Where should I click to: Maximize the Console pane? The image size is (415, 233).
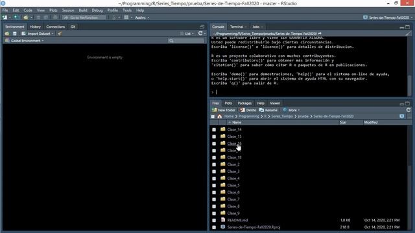point(408,27)
